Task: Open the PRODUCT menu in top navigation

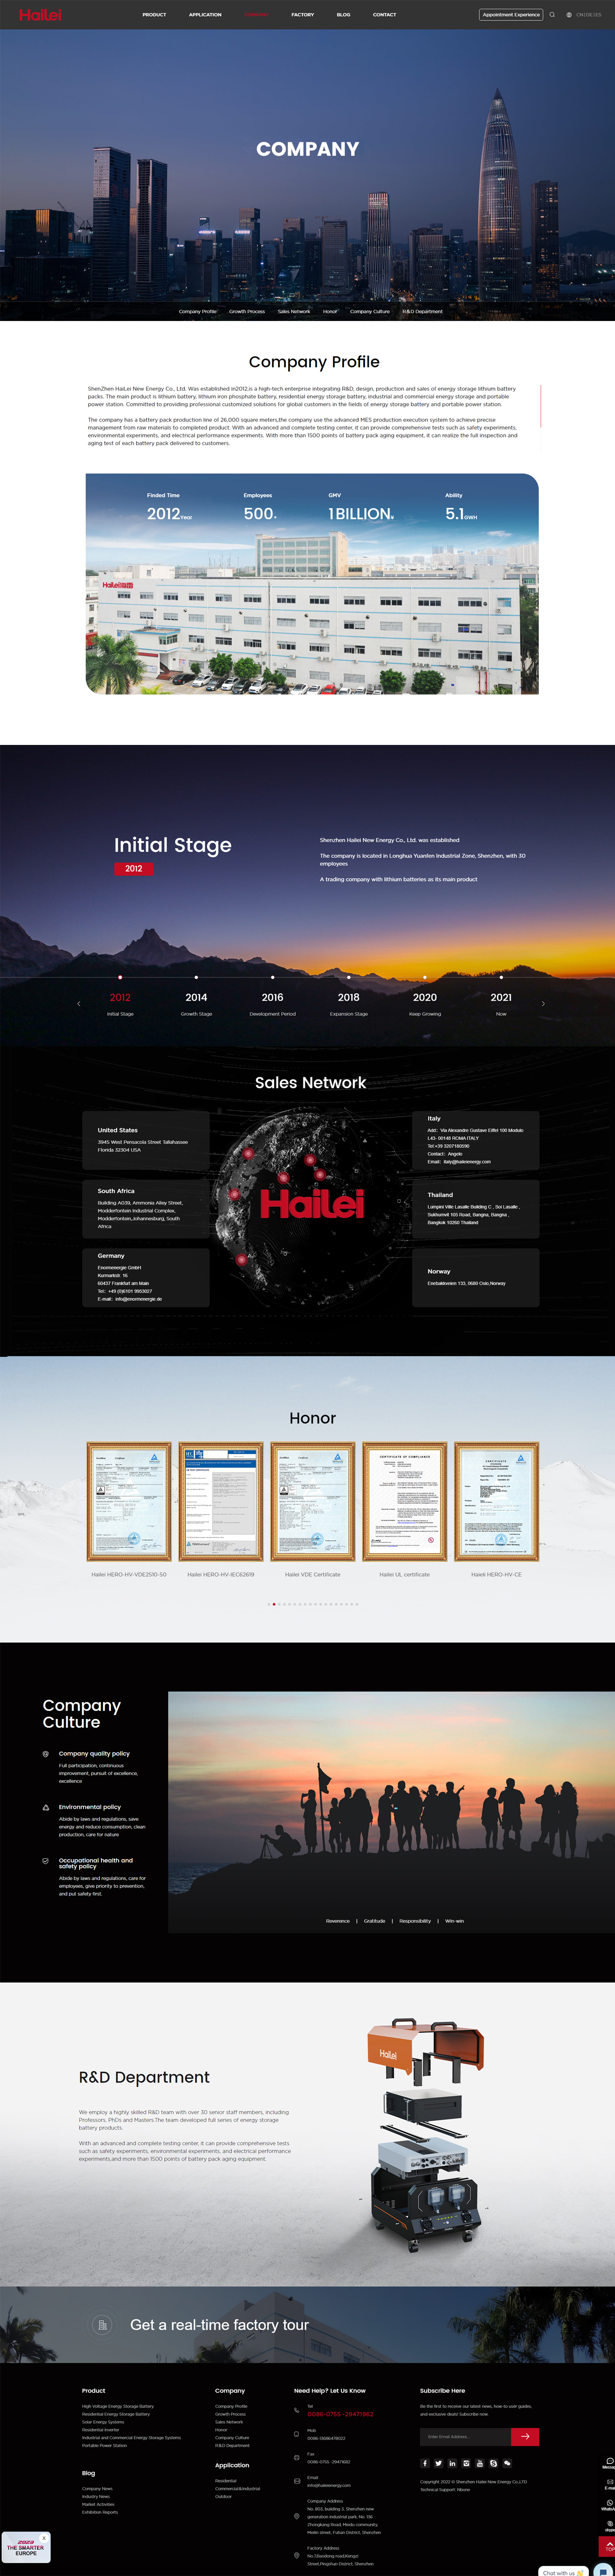Action: pos(154,15)
